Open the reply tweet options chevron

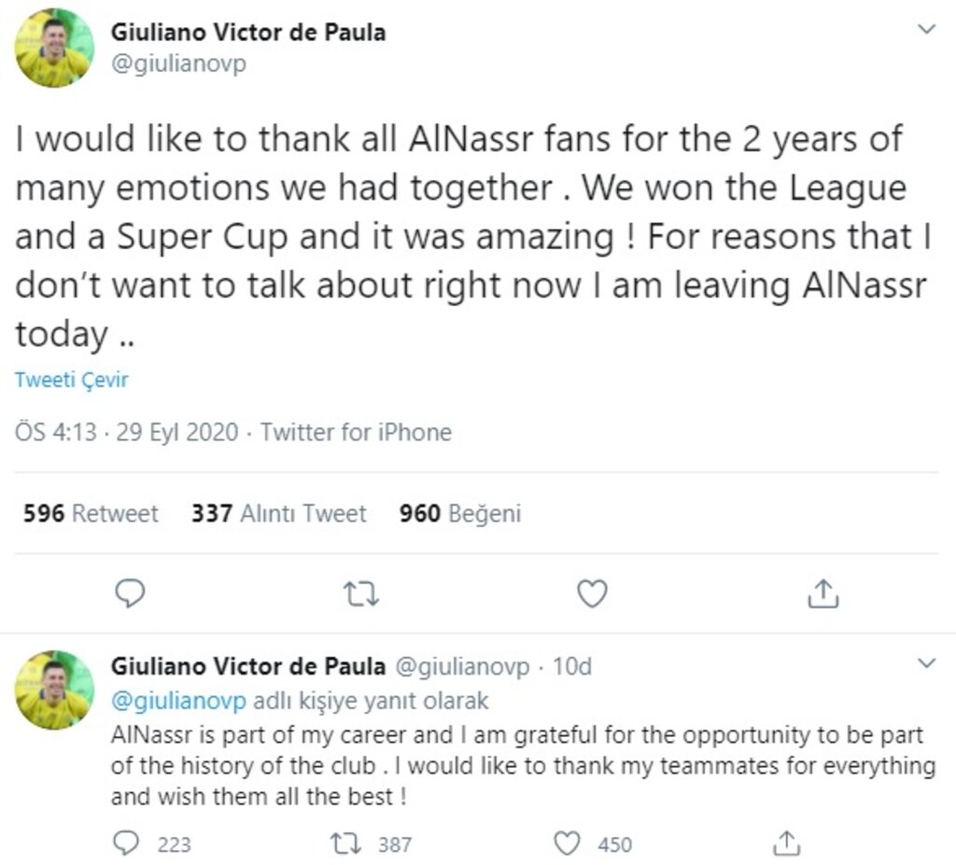point(926,664)
